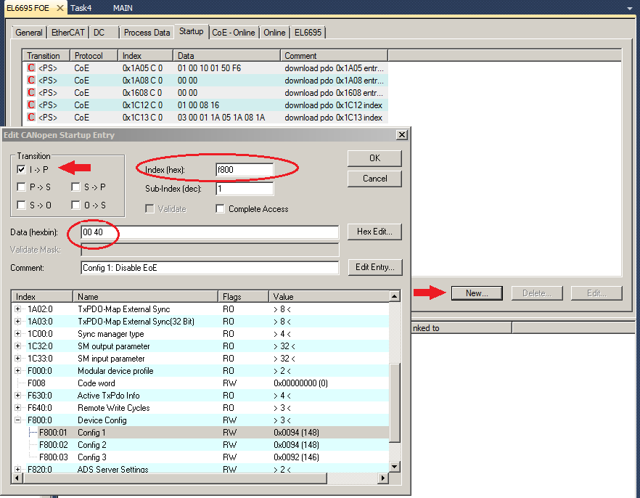Enable the P -> S transition checkbox
The width and height of the screenshot is (640, 498).
(21, 187)
